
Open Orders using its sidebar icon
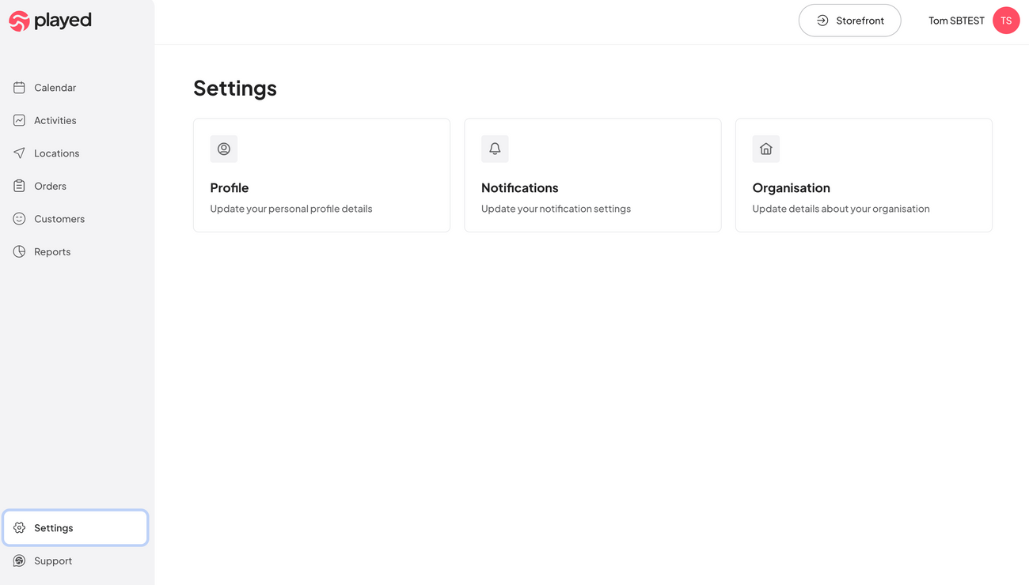tap(19, 185)
